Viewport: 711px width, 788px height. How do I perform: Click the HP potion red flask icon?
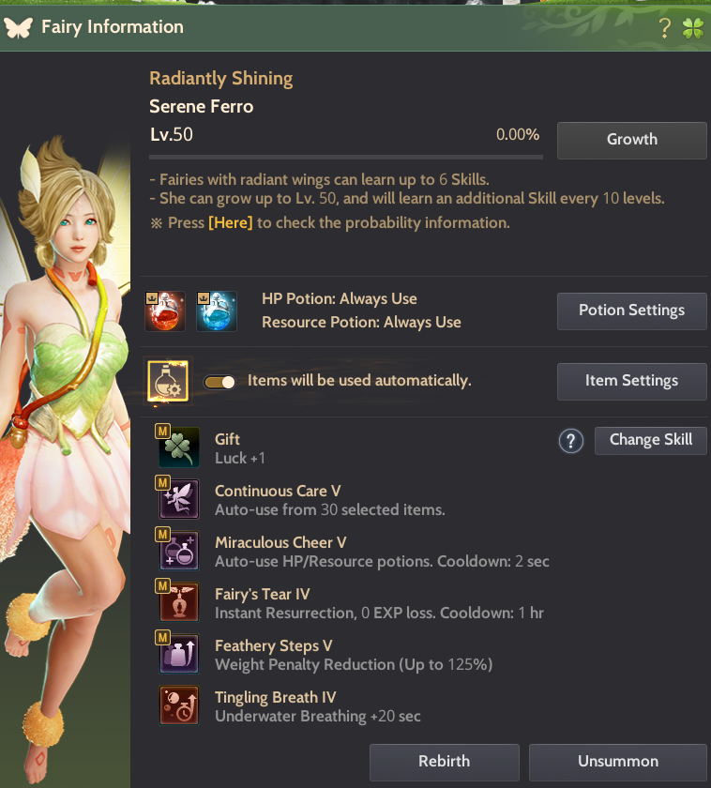[x=165, y=311]
